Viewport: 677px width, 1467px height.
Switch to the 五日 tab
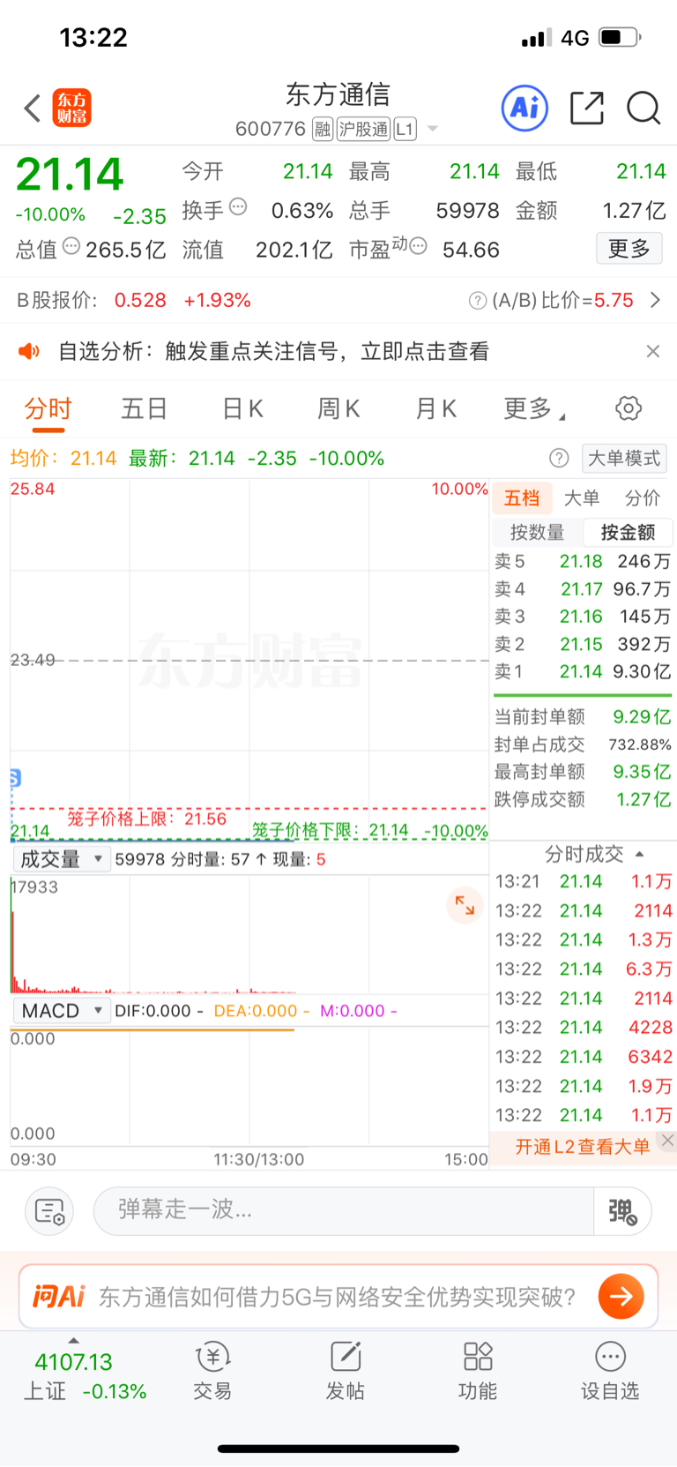pyautogui.click(x=145, y=408)
